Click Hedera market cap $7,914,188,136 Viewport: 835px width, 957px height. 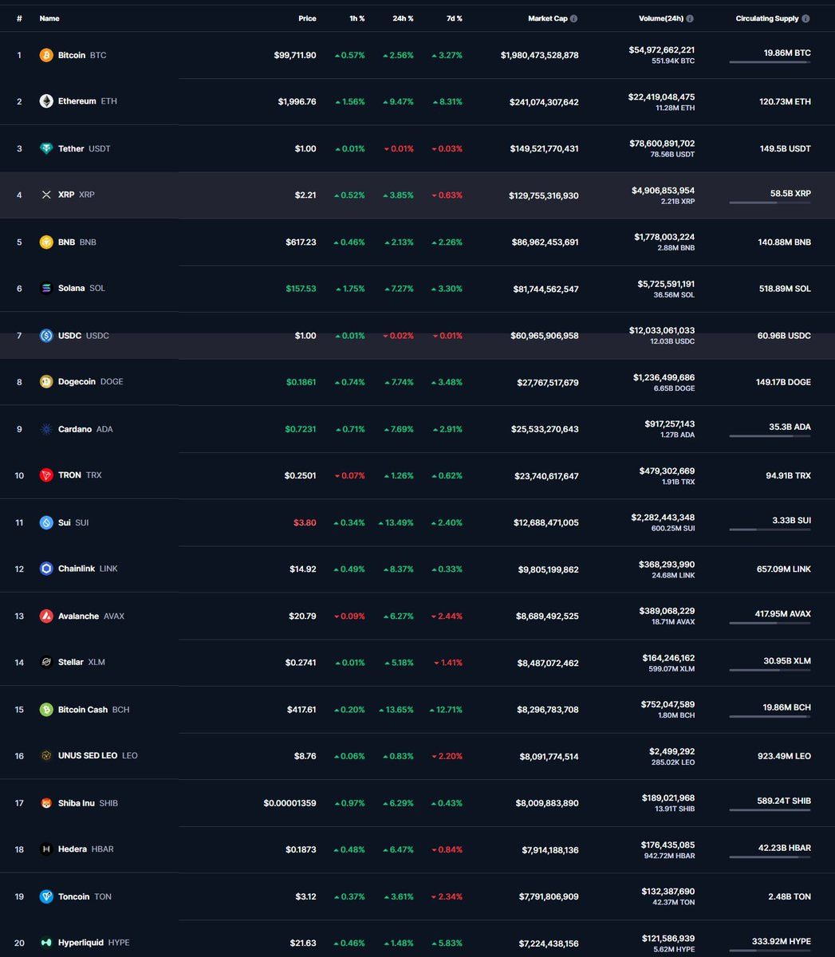[550, 849]
